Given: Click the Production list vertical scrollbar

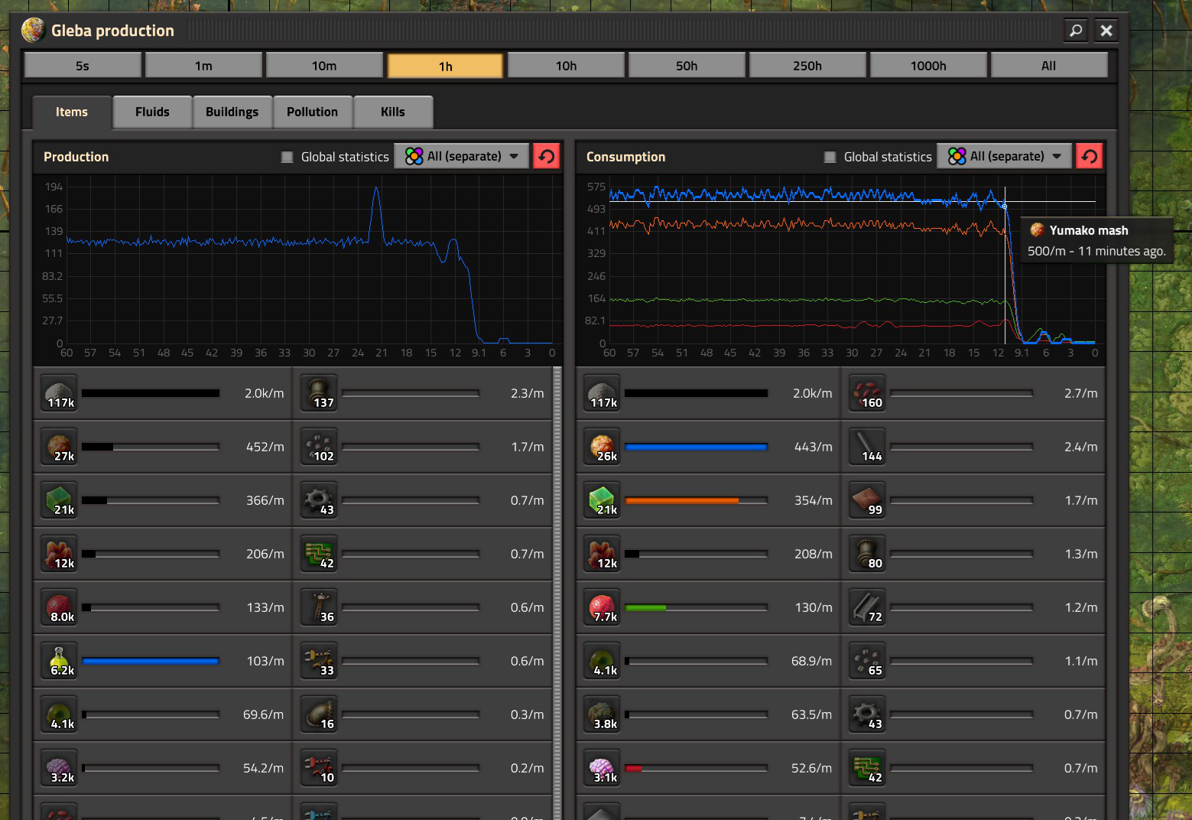Looking at the screenshot, I should [x=557, y=592].
